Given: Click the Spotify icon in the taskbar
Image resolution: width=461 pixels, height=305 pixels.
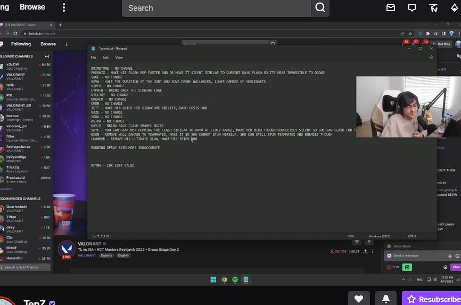Looking at the screenshot, I should pyautogui.click(x=235, y=279).
